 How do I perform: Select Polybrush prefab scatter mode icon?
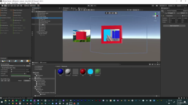pyautogui.click(x=22, y=61)
